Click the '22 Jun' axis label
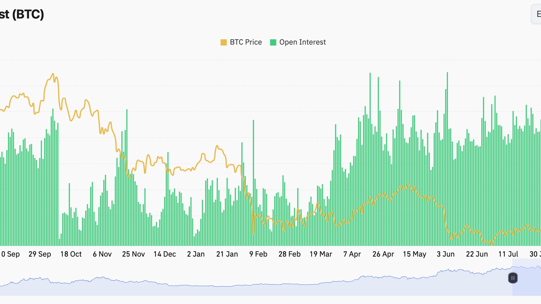The height and width of the screenshot is (304, 541). click(477, 254)
